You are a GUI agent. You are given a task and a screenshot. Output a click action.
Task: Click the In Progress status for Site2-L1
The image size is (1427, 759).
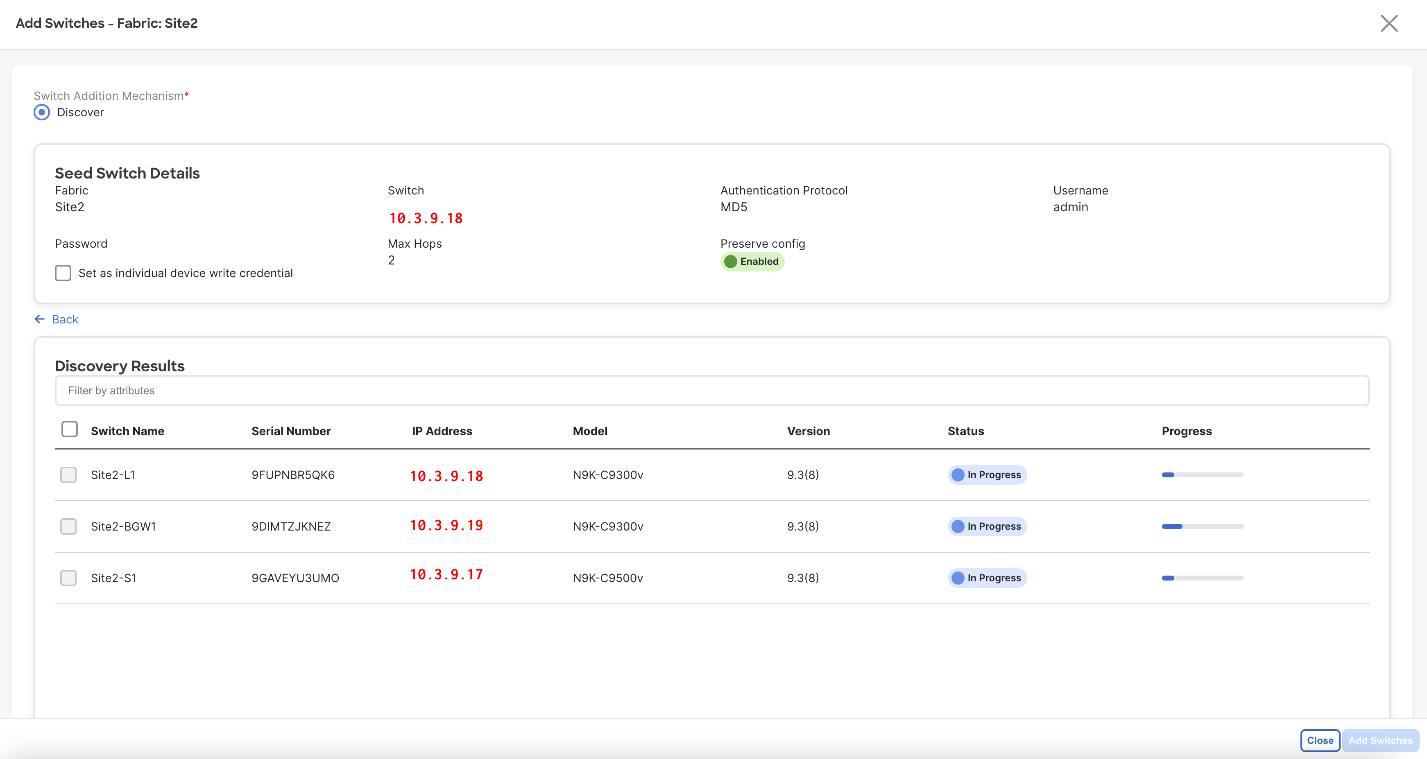987,474
